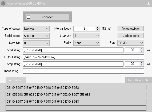Click the Update ports button
Viewport: 152px width, 112px height.
point(131,36)
